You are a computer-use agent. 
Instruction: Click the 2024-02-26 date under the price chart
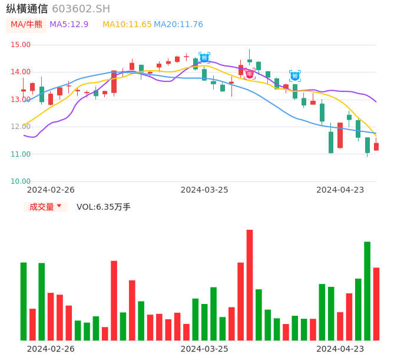[x=51, y=190]
